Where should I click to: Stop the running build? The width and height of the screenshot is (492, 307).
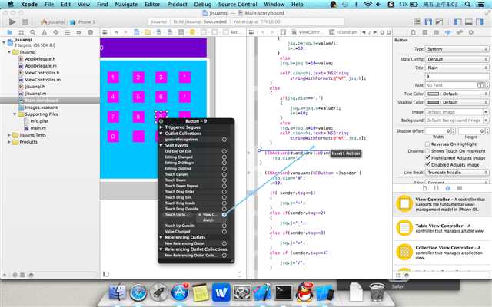(25, 22)
